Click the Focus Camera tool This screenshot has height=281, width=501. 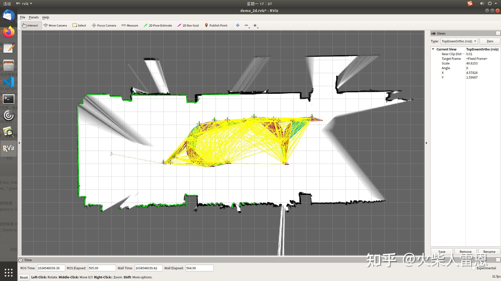(104, 25)
